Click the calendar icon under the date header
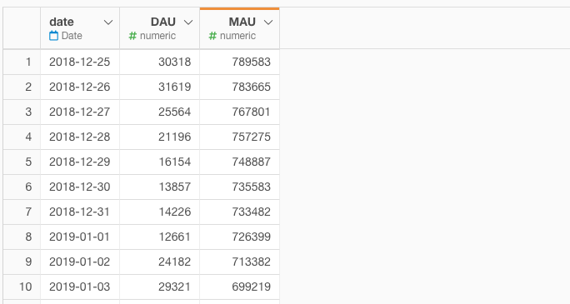Image resolution: width=570 pixels, height=304 pixels. click(53, 36)
